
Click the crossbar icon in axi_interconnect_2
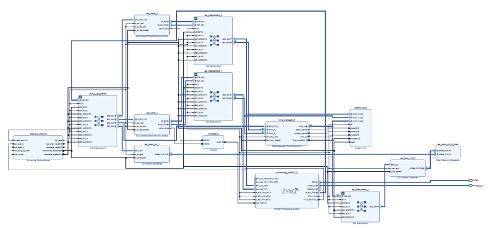point(361,206)
